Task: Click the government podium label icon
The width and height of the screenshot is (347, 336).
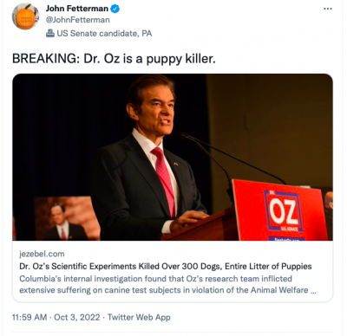Action: [x=50, y=33]
